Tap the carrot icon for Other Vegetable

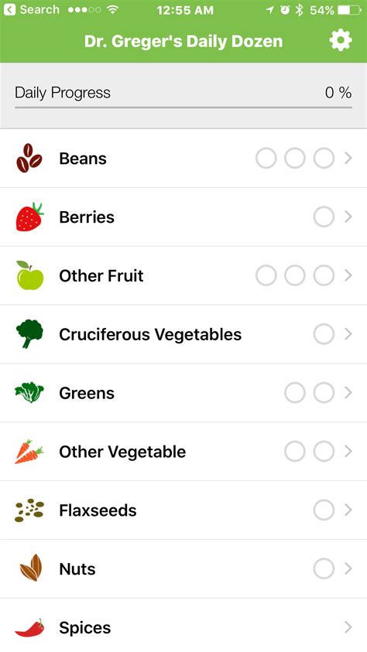tap(29, 451)
